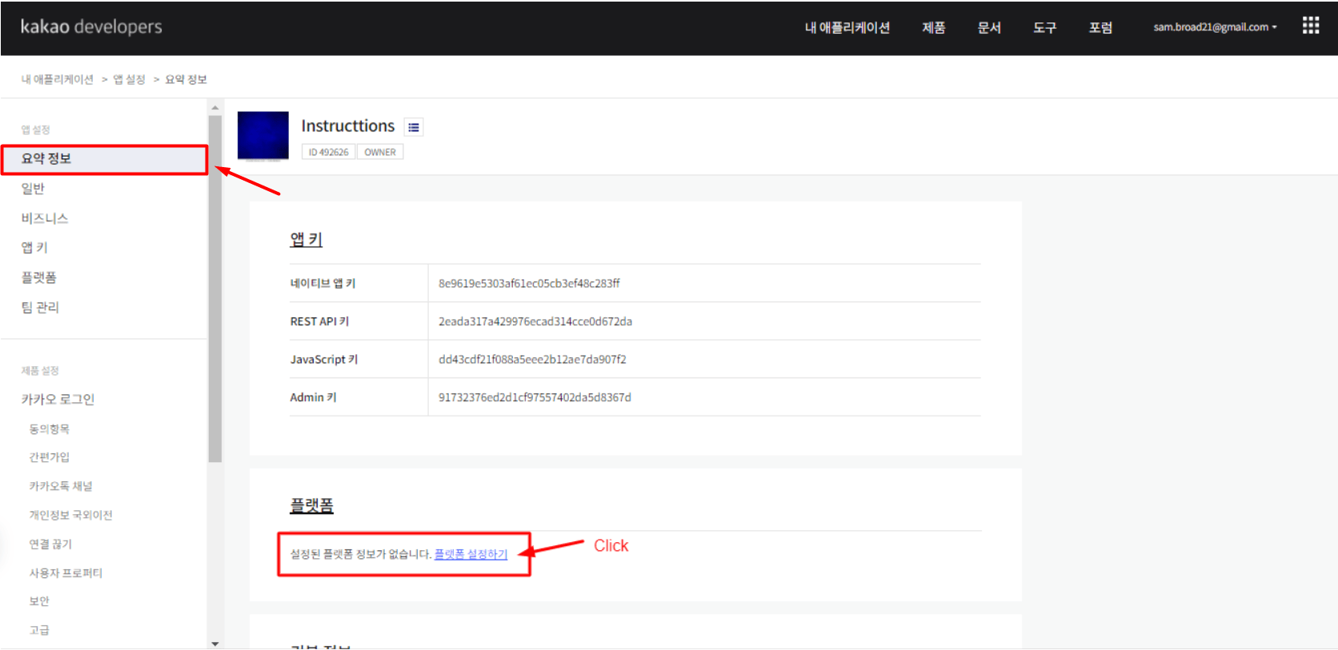This screenshot has width=1338, height=650.
Task: Select 요약 정보 in sidebar
Action: [104, 159]
